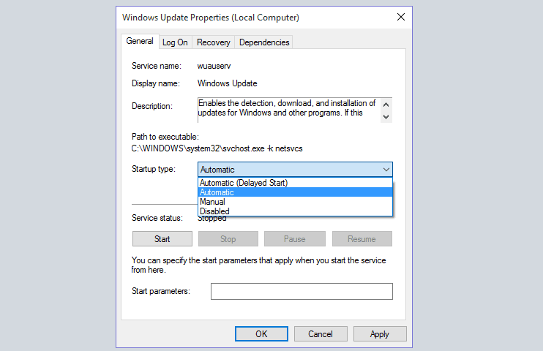Open the Log On tab

tap(175, 42)
